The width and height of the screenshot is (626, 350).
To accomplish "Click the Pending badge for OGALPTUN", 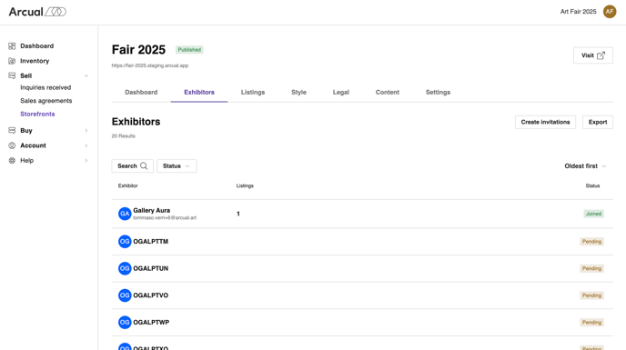I will click(x=591, y=268).
